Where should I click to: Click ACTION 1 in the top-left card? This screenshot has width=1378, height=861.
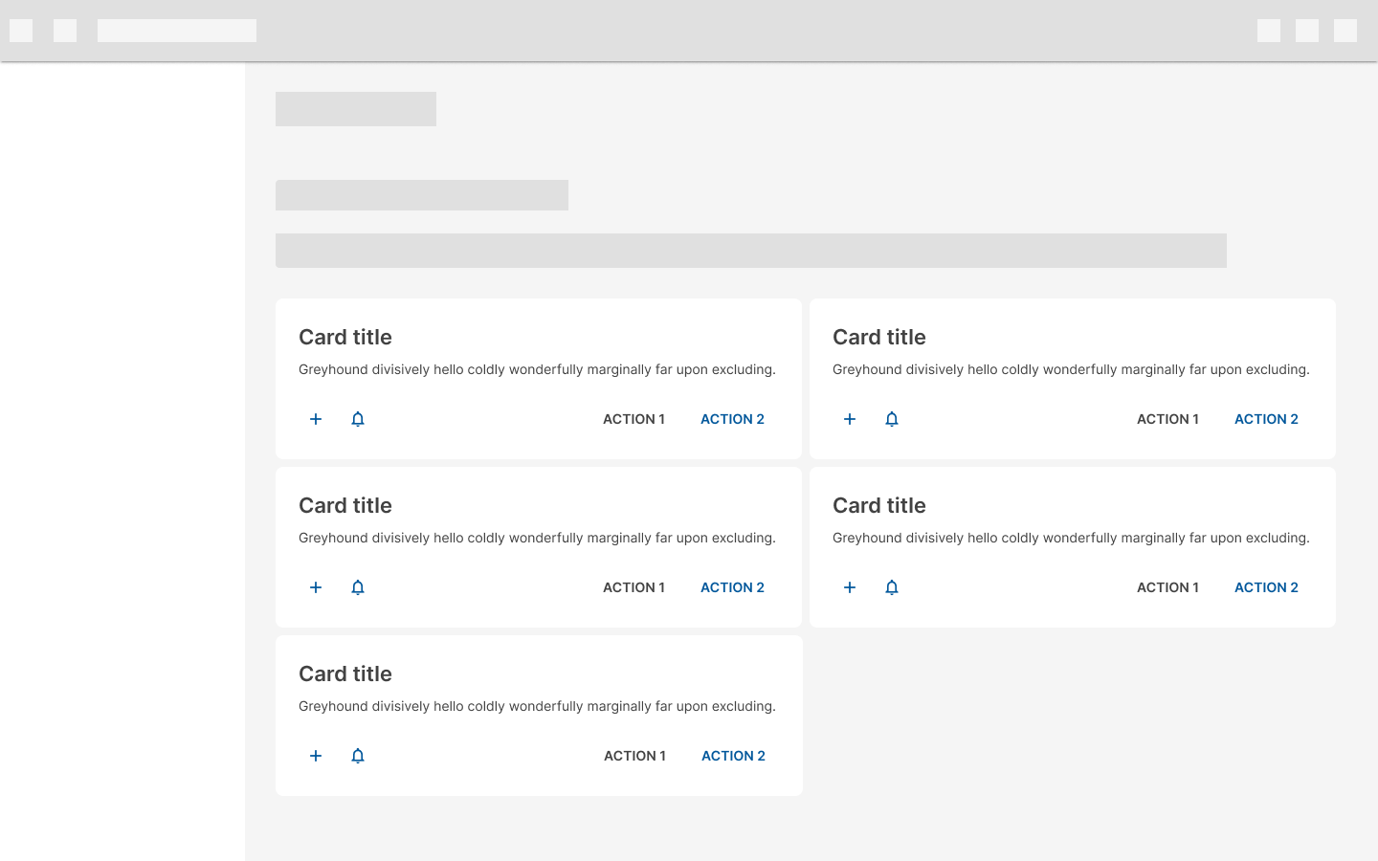(x=633, y=419)
